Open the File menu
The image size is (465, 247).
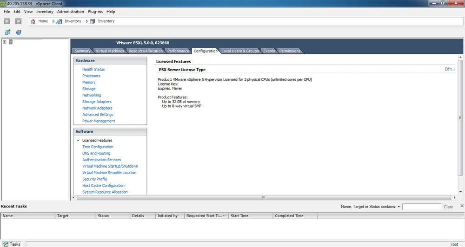tap(7, 12)
